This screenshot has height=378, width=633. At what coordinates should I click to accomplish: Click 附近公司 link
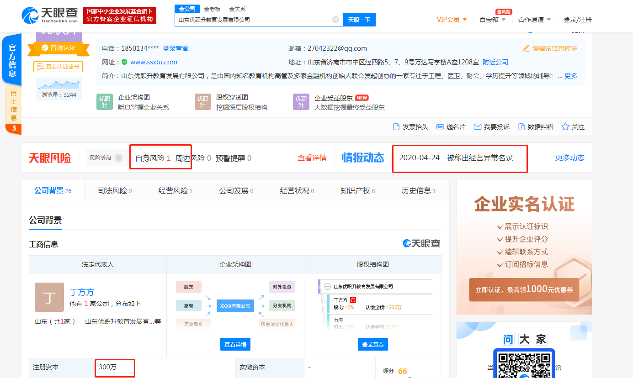tap(495, 62)
